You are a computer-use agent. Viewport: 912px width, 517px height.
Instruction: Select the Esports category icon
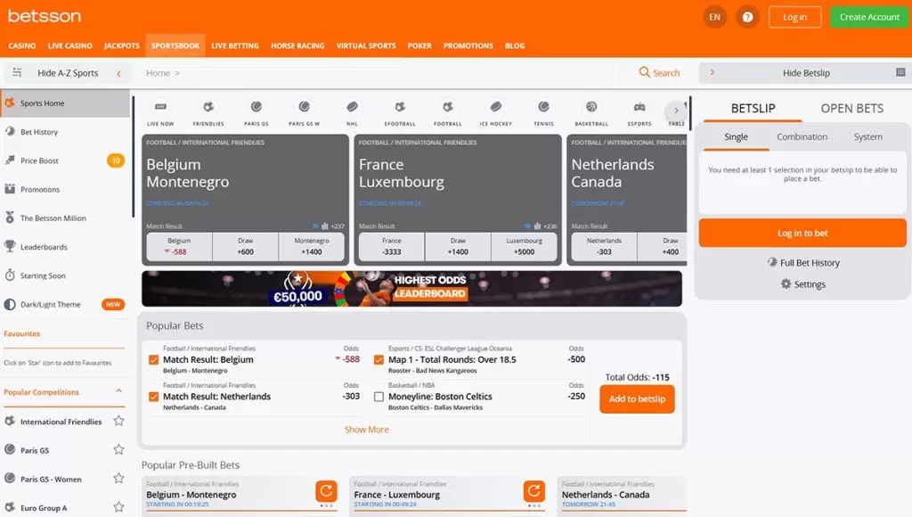639,107
